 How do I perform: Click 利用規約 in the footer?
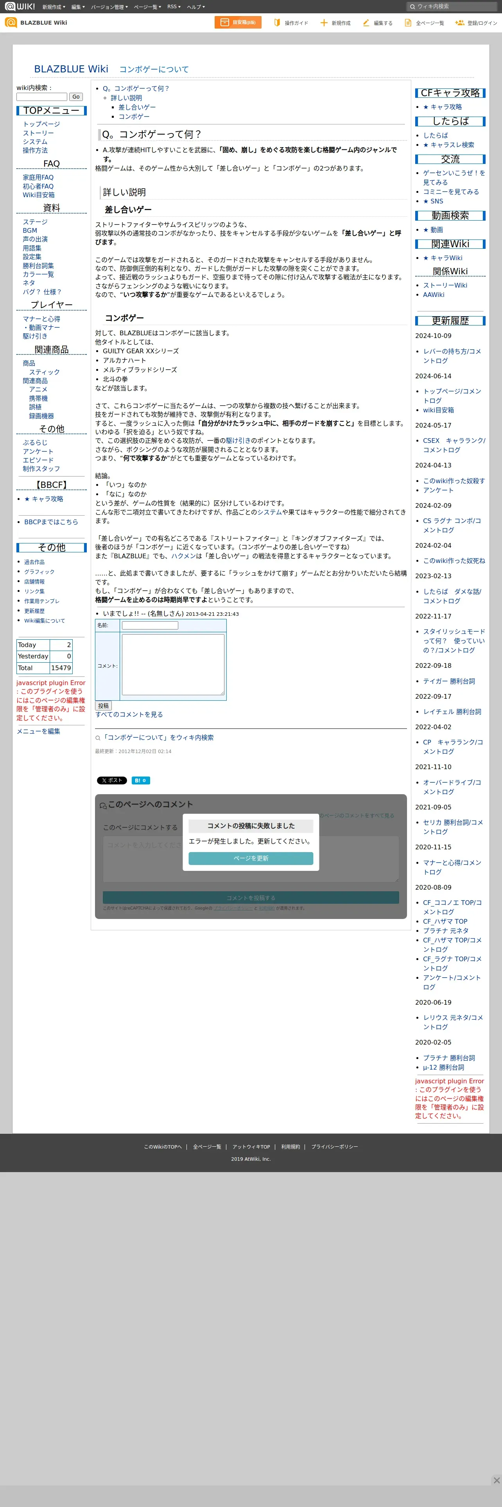(x=290, y=1147)
